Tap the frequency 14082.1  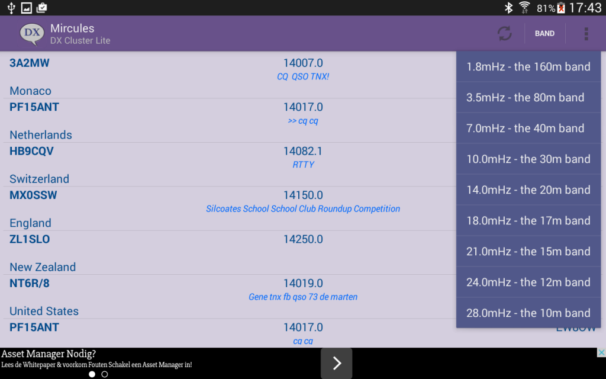303,151
